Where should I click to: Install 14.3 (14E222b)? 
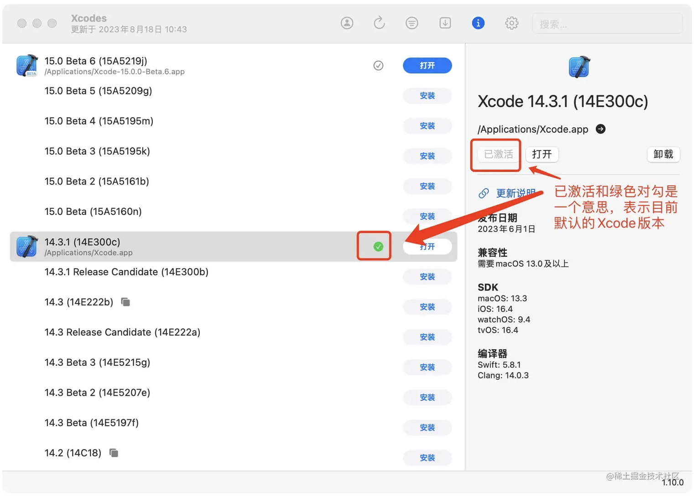tap(427, 307)
